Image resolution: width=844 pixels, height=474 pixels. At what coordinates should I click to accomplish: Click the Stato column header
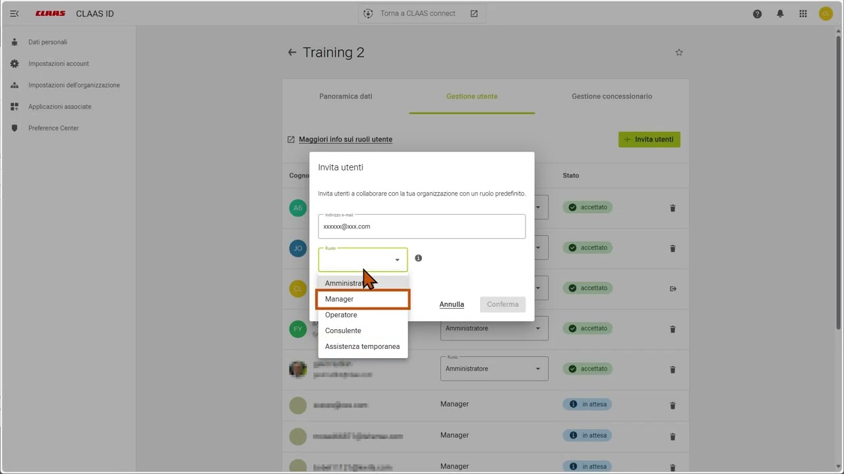571,176
